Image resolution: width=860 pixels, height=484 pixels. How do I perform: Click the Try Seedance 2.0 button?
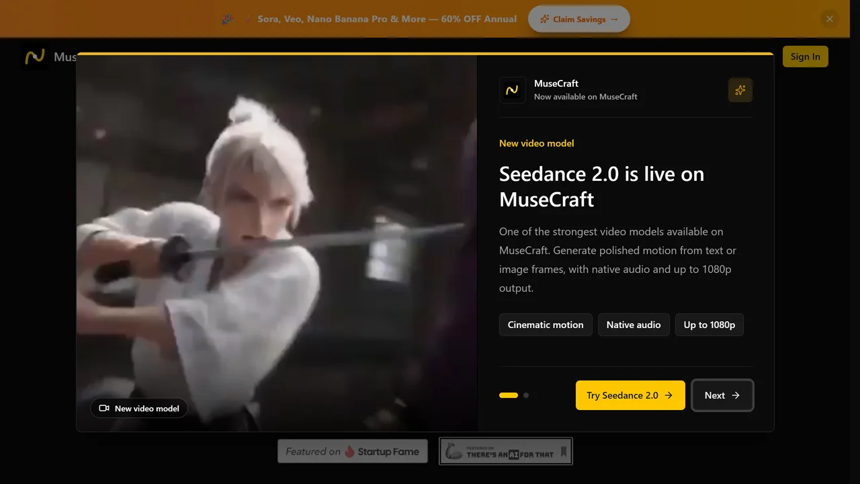tap(630, 395)
